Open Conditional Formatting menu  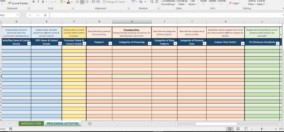click(x=168, y=2)
